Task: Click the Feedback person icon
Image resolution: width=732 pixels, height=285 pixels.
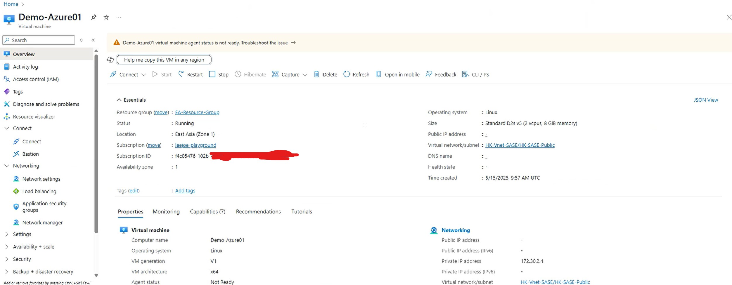Action: point(429,74)
